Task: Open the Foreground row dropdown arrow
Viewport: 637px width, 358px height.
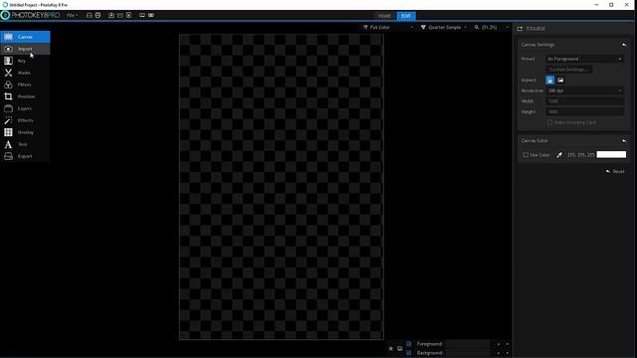Action: pyautogui.click(x=507, y=344)
